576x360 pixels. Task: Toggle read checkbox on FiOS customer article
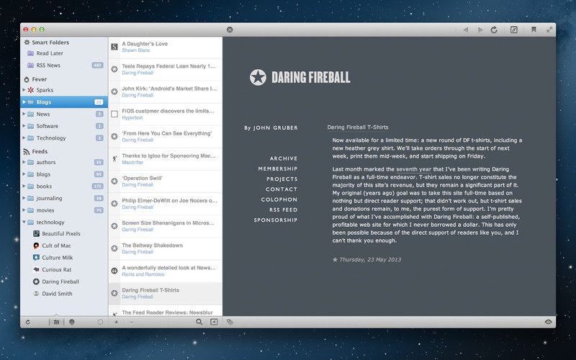114,114
